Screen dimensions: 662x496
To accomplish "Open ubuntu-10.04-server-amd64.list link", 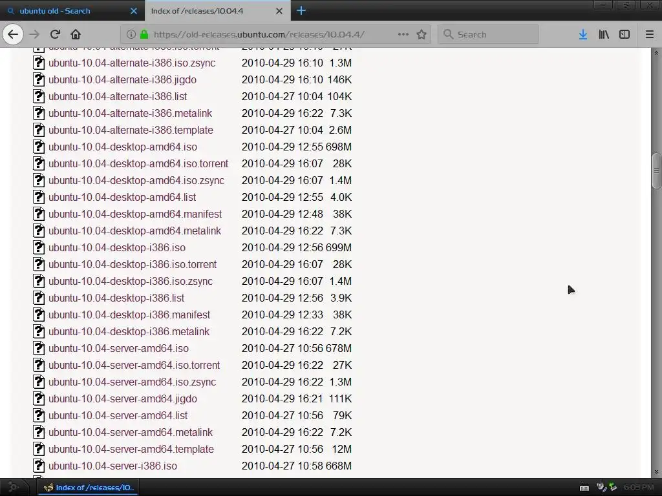I will [118, 416].
